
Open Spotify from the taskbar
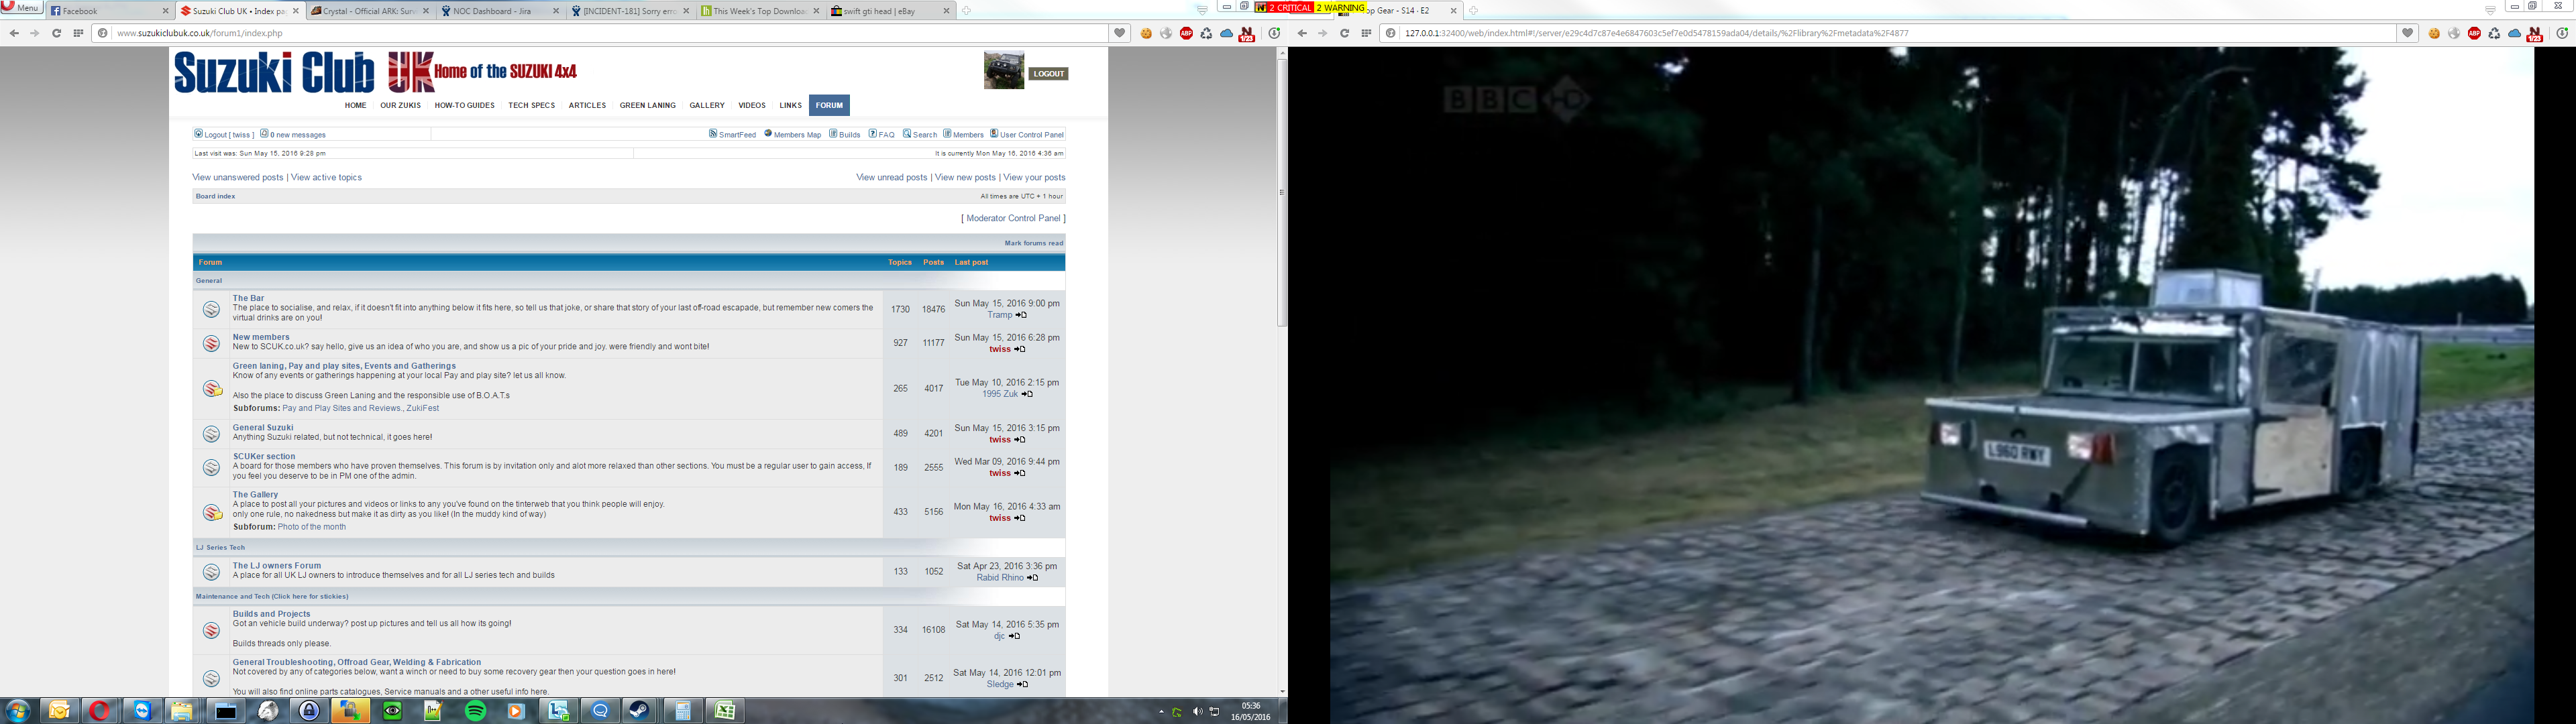475,711
